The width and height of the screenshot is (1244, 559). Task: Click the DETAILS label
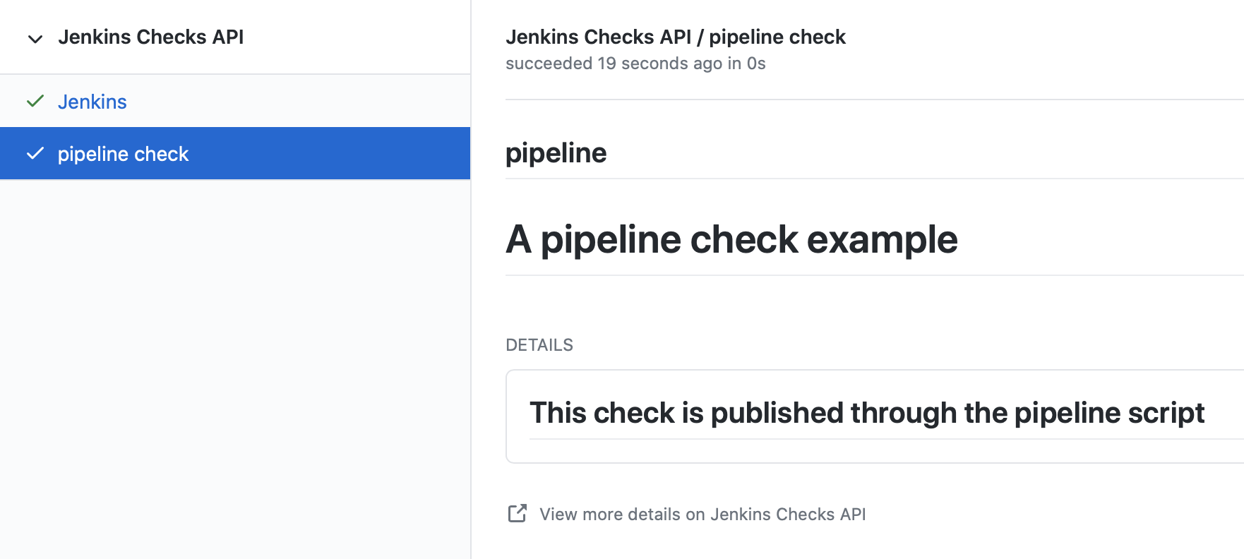click(539, 345)
